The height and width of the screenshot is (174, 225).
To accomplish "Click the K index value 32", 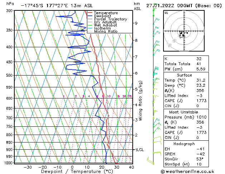I will point(199,59).
